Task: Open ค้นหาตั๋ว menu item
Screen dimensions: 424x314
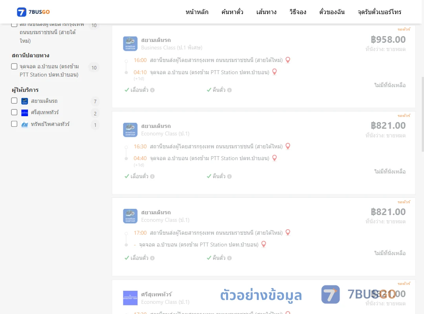Action: (x=232, y=12)
